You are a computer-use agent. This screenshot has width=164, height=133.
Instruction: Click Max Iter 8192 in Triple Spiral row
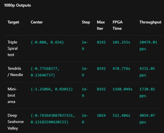pos(101,42)
